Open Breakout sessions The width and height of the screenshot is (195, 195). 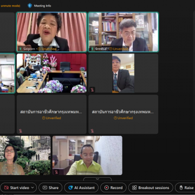tap(151, 187)
